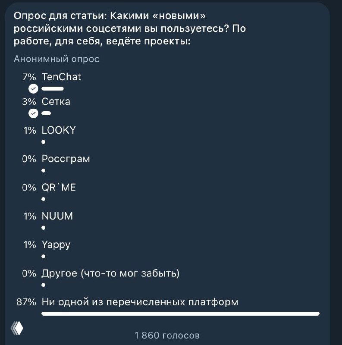Click the dot indicator under NUUM
Image resolution: width=342 pixels, height=345 pixels.
click(x=42, y=227)
